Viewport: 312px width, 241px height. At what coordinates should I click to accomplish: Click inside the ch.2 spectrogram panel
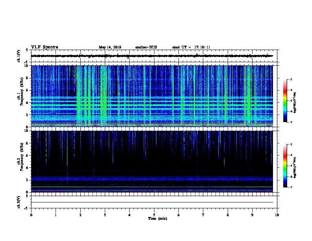[x=152, y=161]
